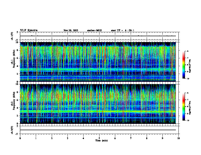Click time axis tick label "6"
The width and height of the screenshot is (201, 155).
(115, 138)
